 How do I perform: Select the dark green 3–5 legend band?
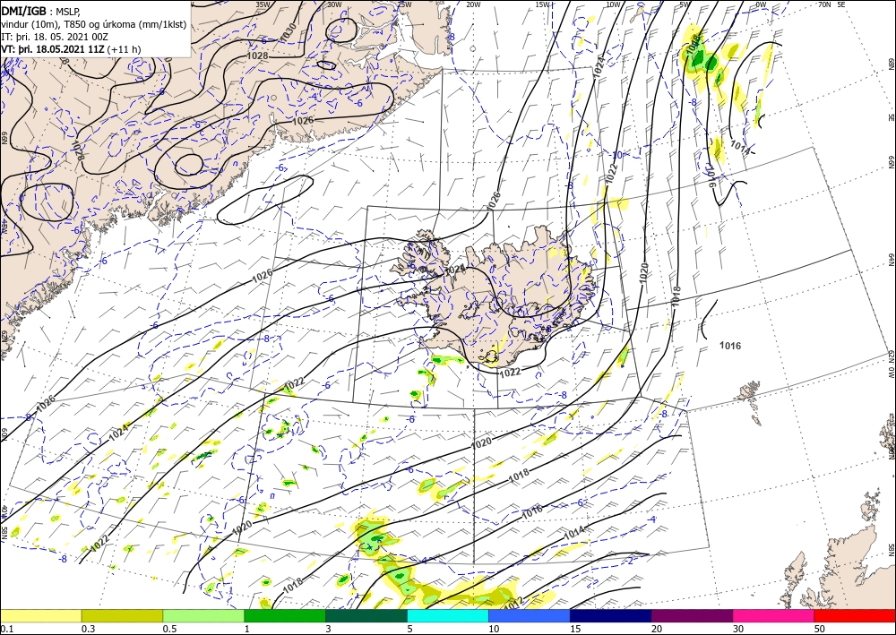366,615
